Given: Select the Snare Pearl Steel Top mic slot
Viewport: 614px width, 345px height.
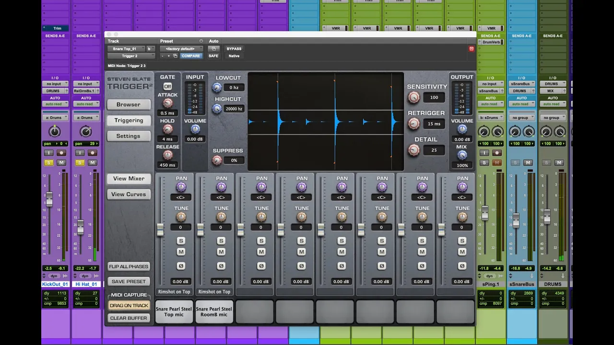Looking at the screenshot, I should [174, 312].
